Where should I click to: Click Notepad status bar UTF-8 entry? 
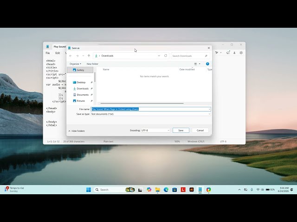click(223, 142)
